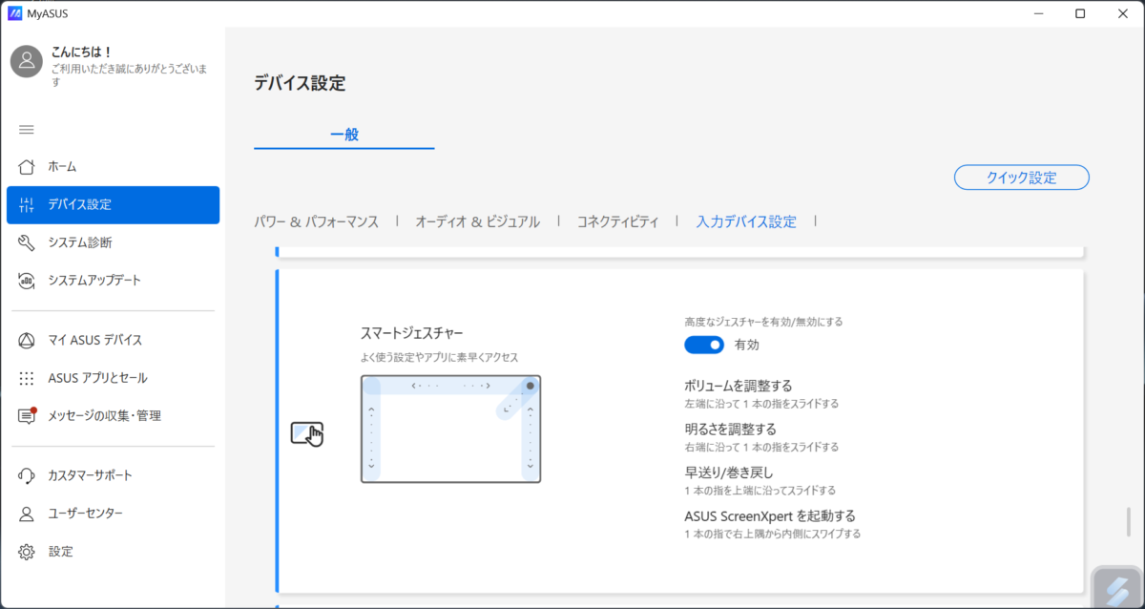
Task: Click the クイック設定 button
Action: pos(1022,178)
